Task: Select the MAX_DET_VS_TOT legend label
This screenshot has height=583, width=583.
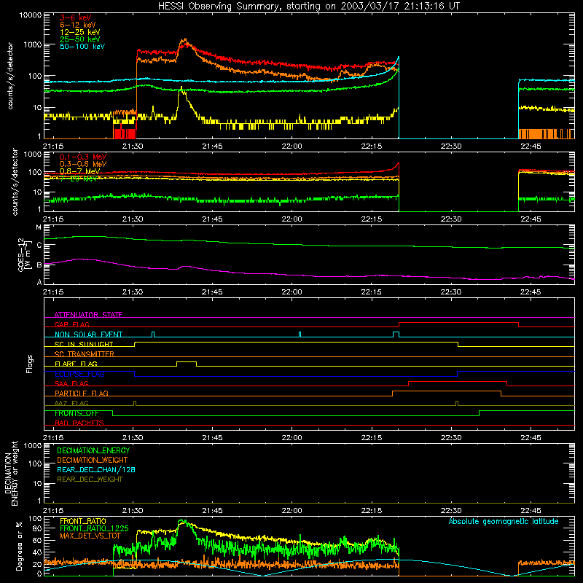Action: (x=90, y=536)
